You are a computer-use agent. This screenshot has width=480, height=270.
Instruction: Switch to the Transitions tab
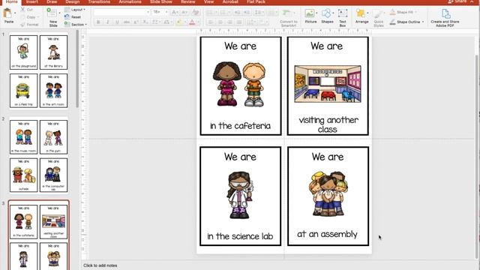(99, 1)
